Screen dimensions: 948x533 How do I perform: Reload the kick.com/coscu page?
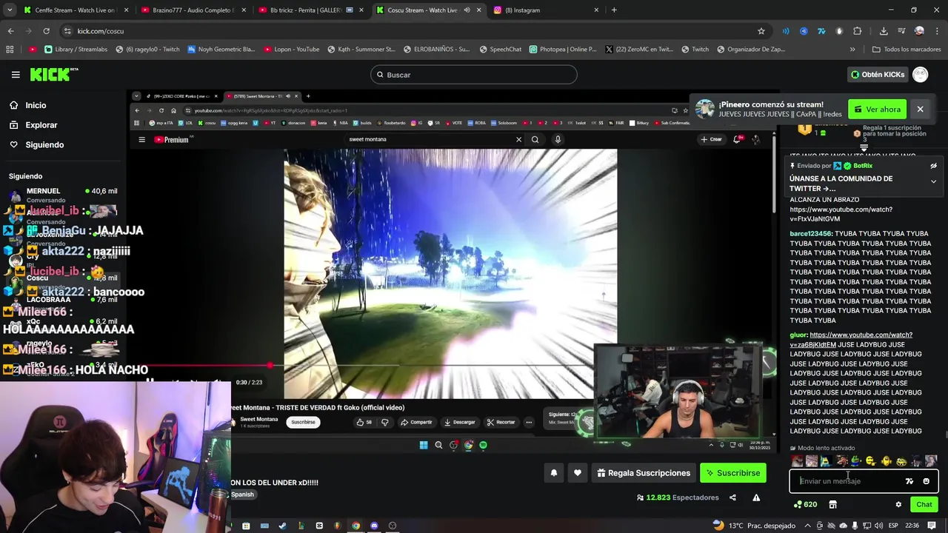(46, 31)
